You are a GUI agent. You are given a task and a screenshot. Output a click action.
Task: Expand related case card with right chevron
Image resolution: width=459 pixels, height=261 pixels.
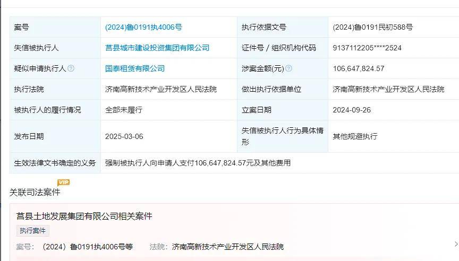(456, 244)
